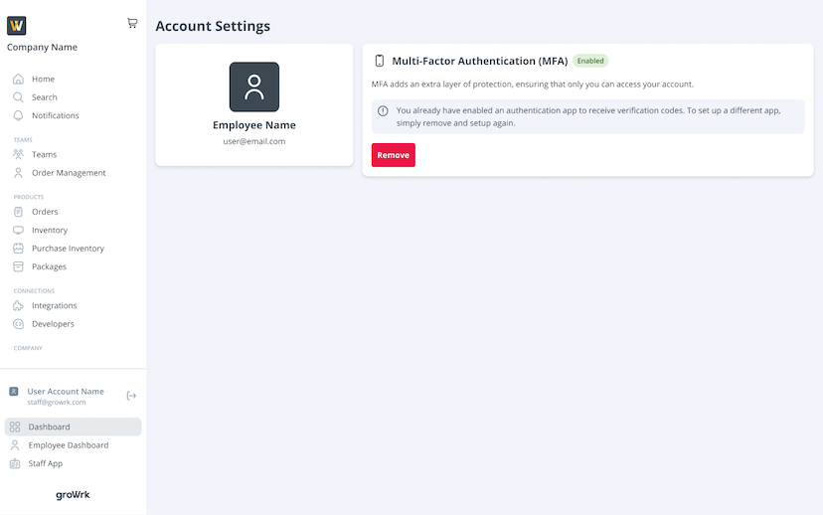Click the Search magnifier icon
The width and height of the screenshot is (823, 515).
pos(18,97)
